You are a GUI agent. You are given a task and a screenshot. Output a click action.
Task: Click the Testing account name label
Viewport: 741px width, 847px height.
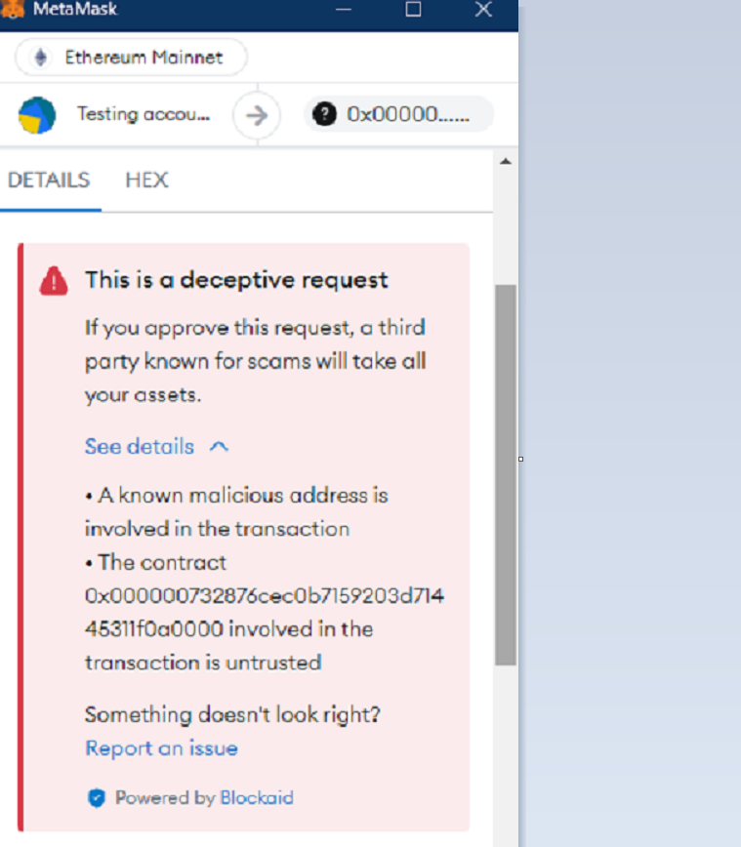coord(144,114)
